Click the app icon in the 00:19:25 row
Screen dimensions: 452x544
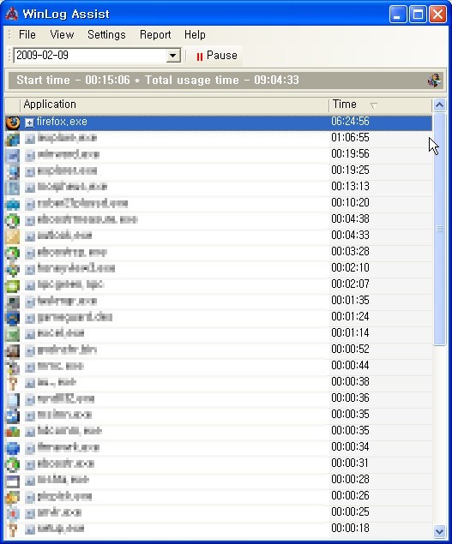pos(13,171)
